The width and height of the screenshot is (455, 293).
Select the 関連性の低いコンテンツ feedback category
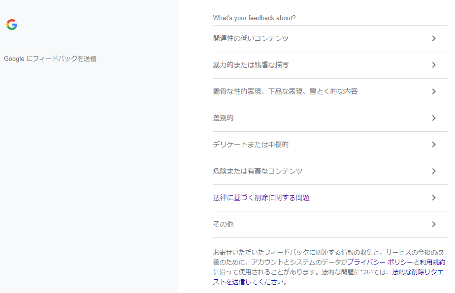pos(251,38)
